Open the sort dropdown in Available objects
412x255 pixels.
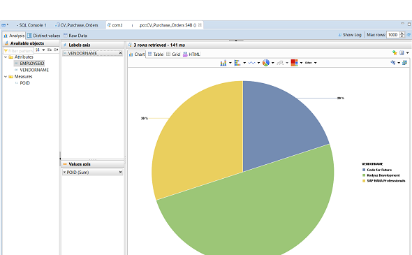[x=43, y=50]
